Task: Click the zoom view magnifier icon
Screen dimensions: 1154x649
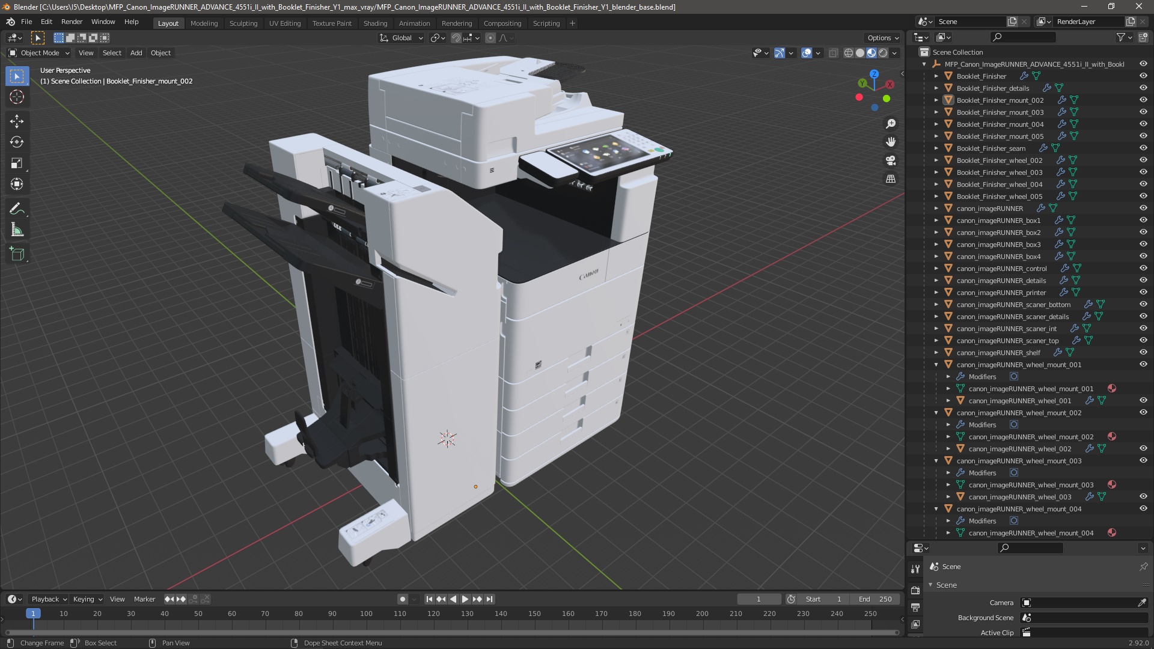Action: (891, 124)
